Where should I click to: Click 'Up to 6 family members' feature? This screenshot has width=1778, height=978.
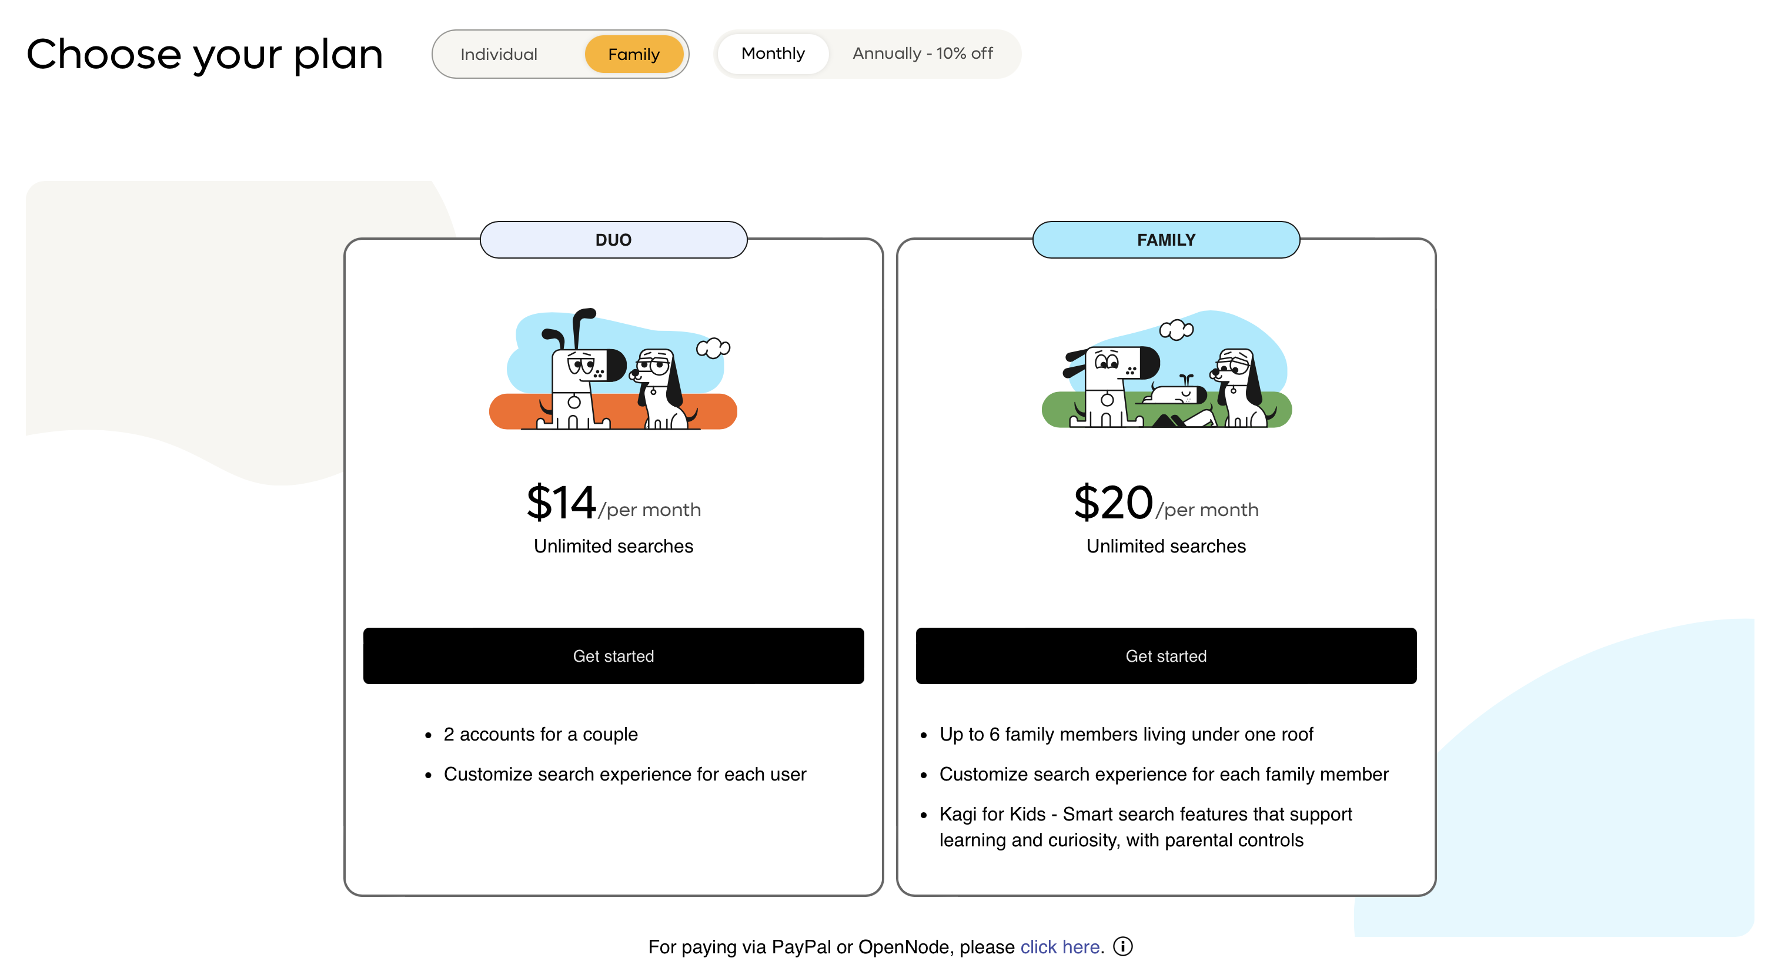1126,733
